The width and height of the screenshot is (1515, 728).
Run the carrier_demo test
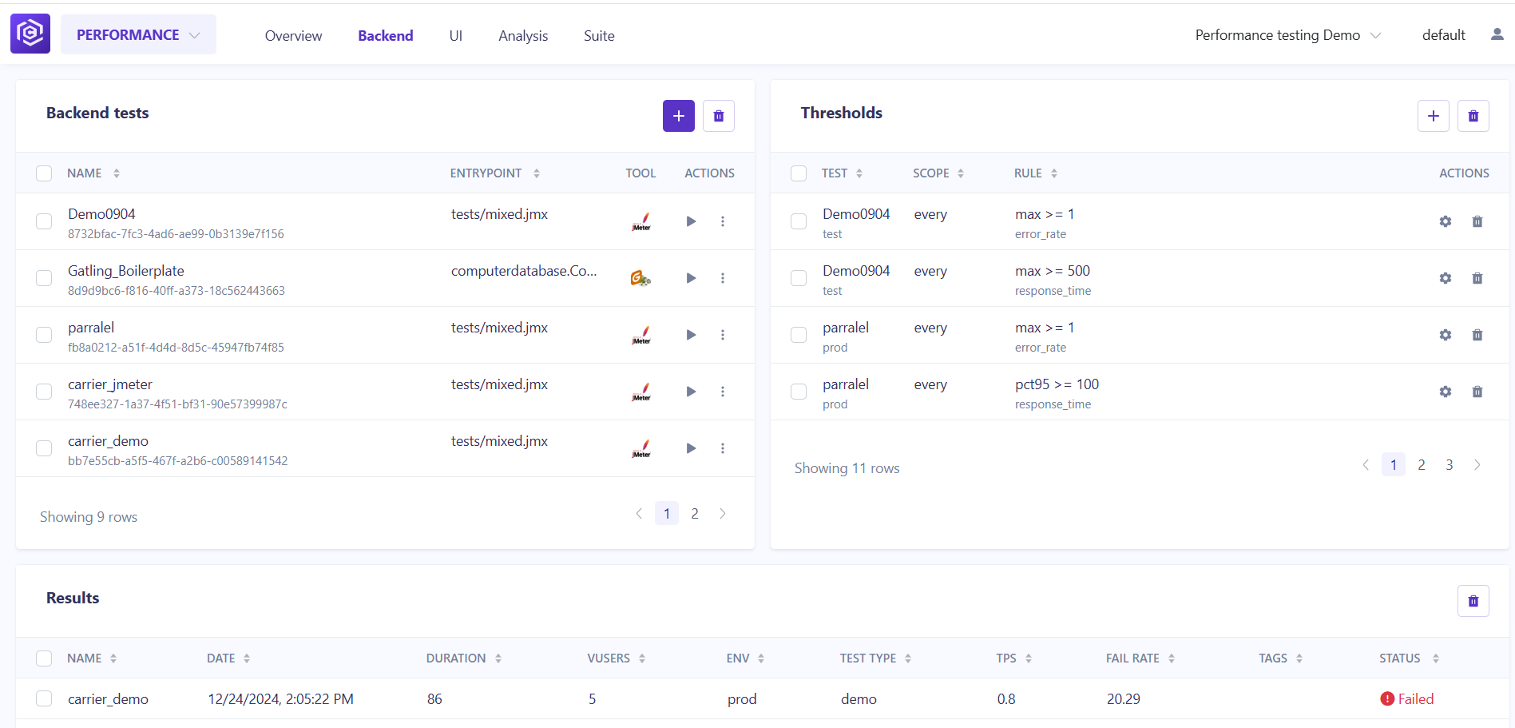tap(691, 448)
